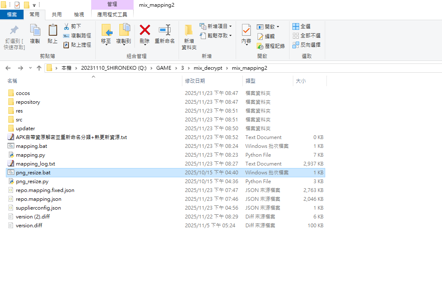Select the mapping.py file
Image resolution: width=442 pixels, height=284 pixels.
pyautogui.click(x=30, y=155)
